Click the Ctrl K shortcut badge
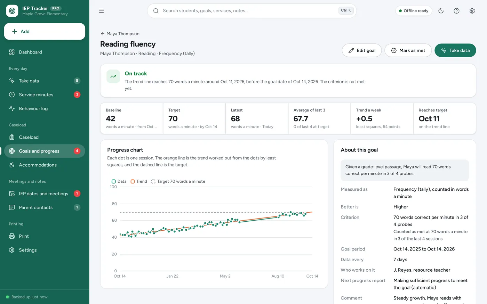 point(346,10)
